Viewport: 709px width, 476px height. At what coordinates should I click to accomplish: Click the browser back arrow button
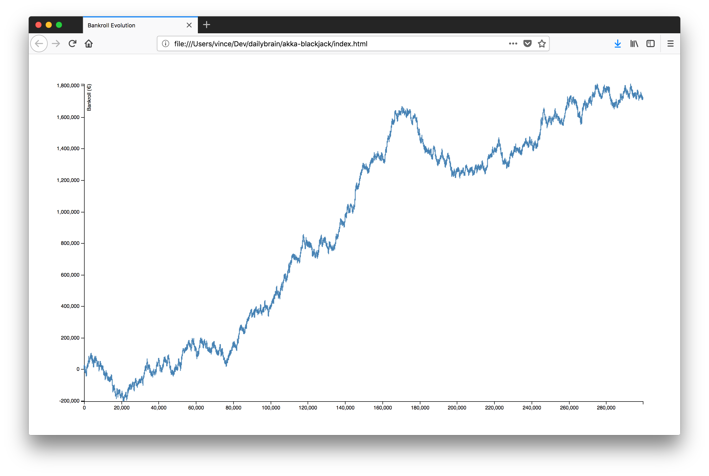[x=39, y=44]
